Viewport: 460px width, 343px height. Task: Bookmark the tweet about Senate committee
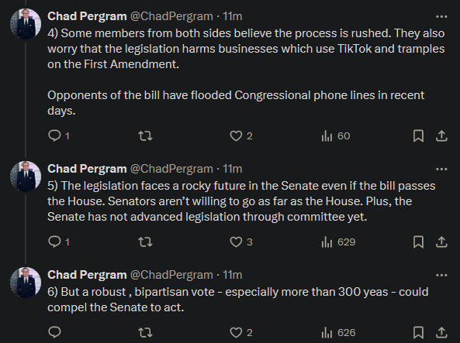(x=418, y=242)
